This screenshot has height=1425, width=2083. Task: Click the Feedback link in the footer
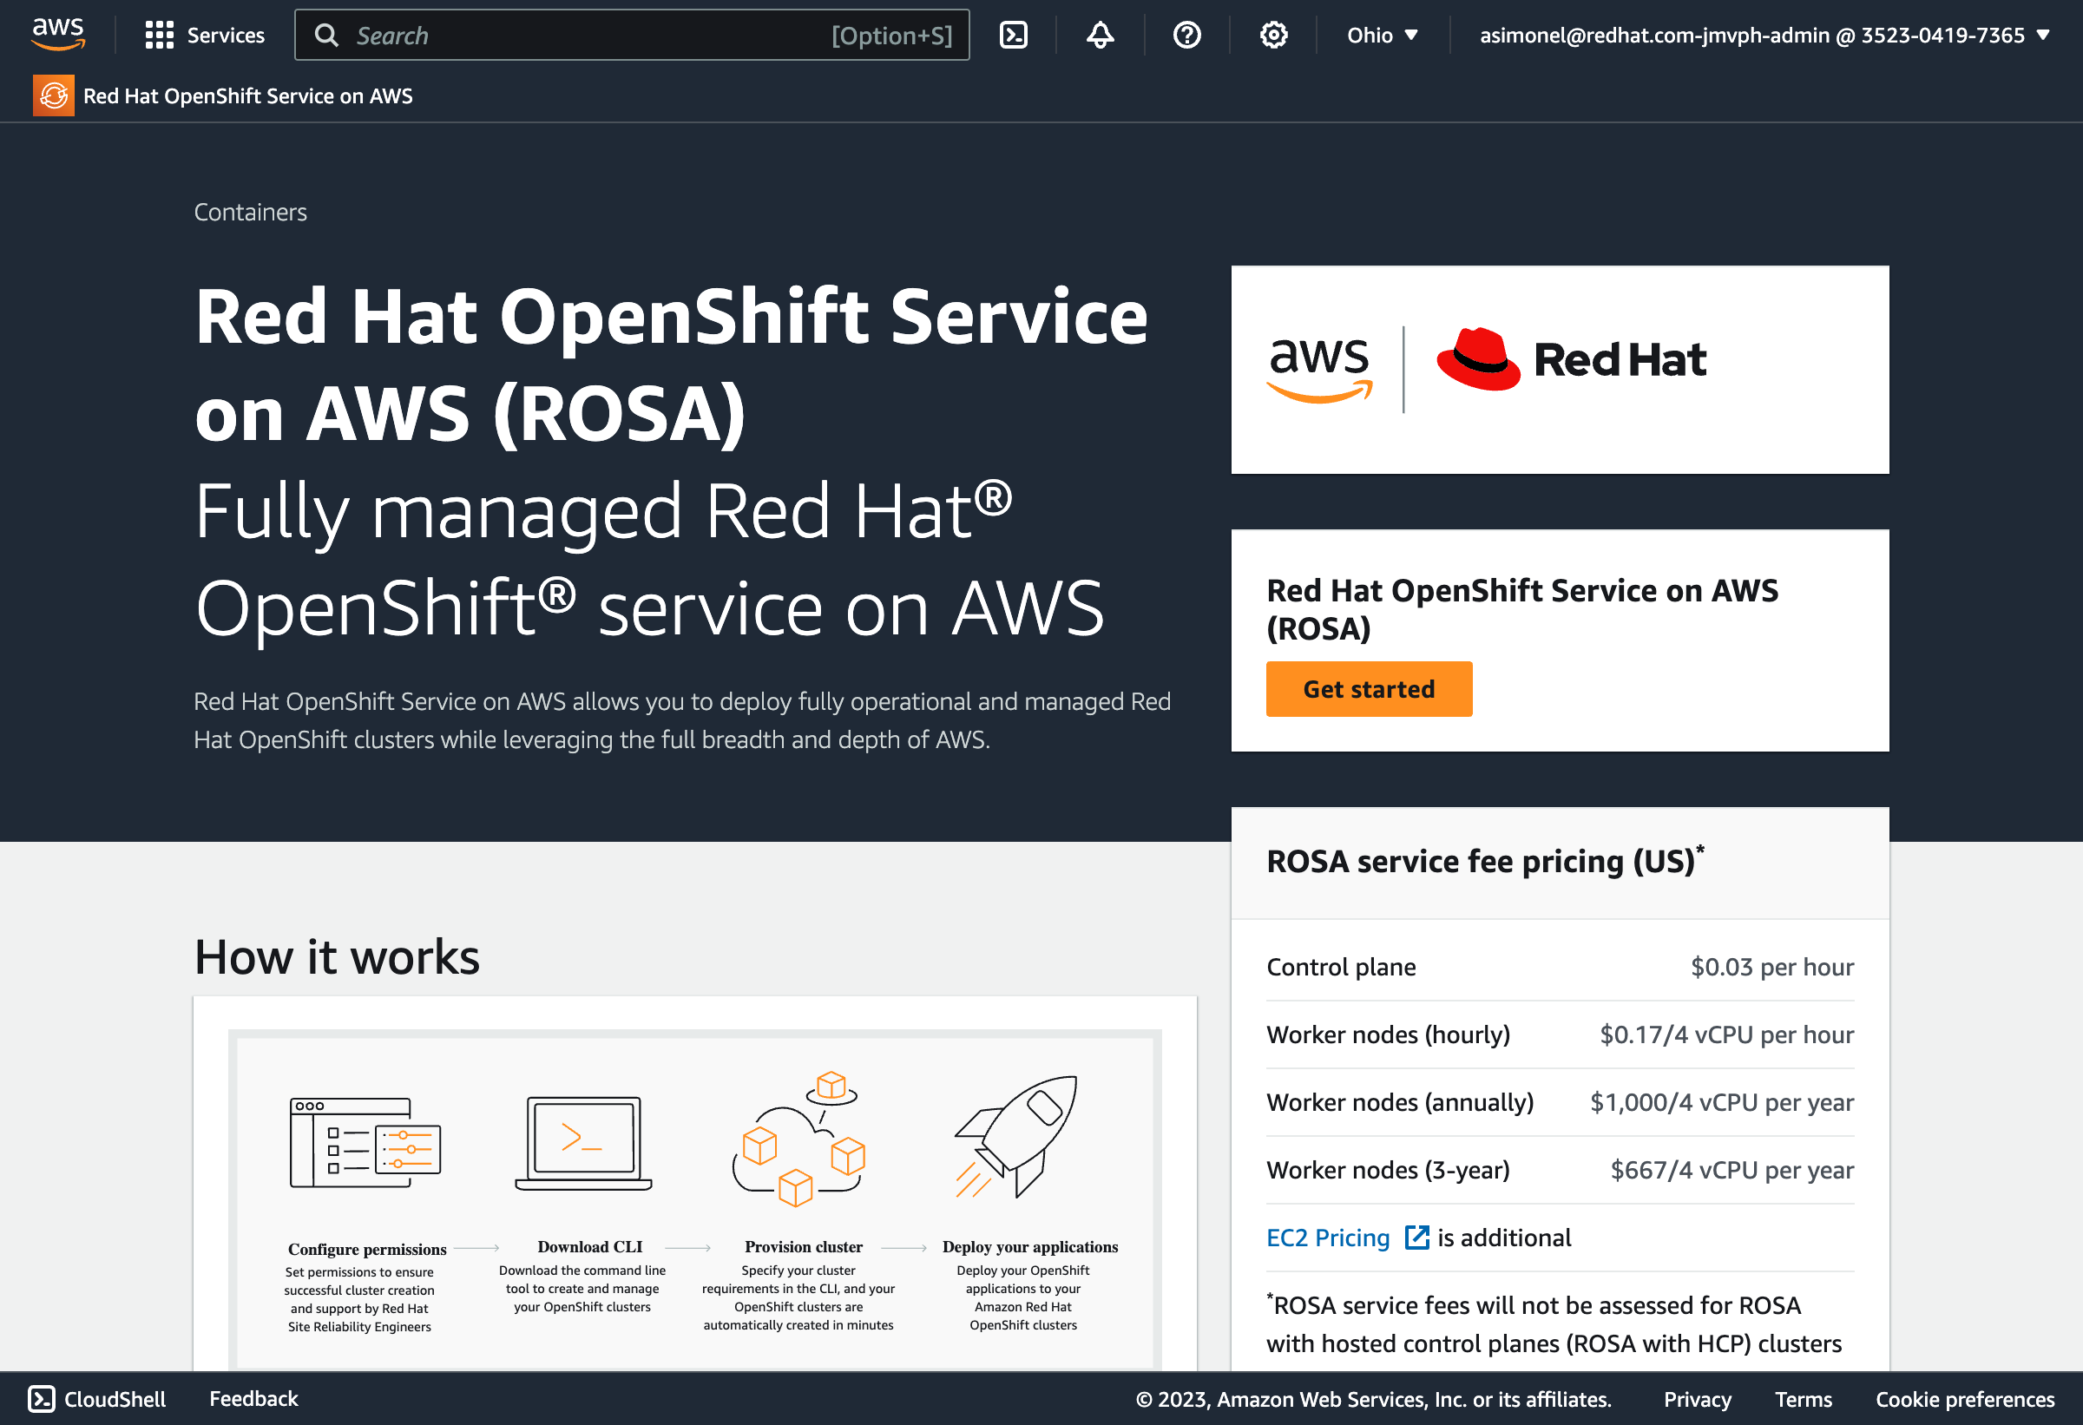coord(253,1398)
